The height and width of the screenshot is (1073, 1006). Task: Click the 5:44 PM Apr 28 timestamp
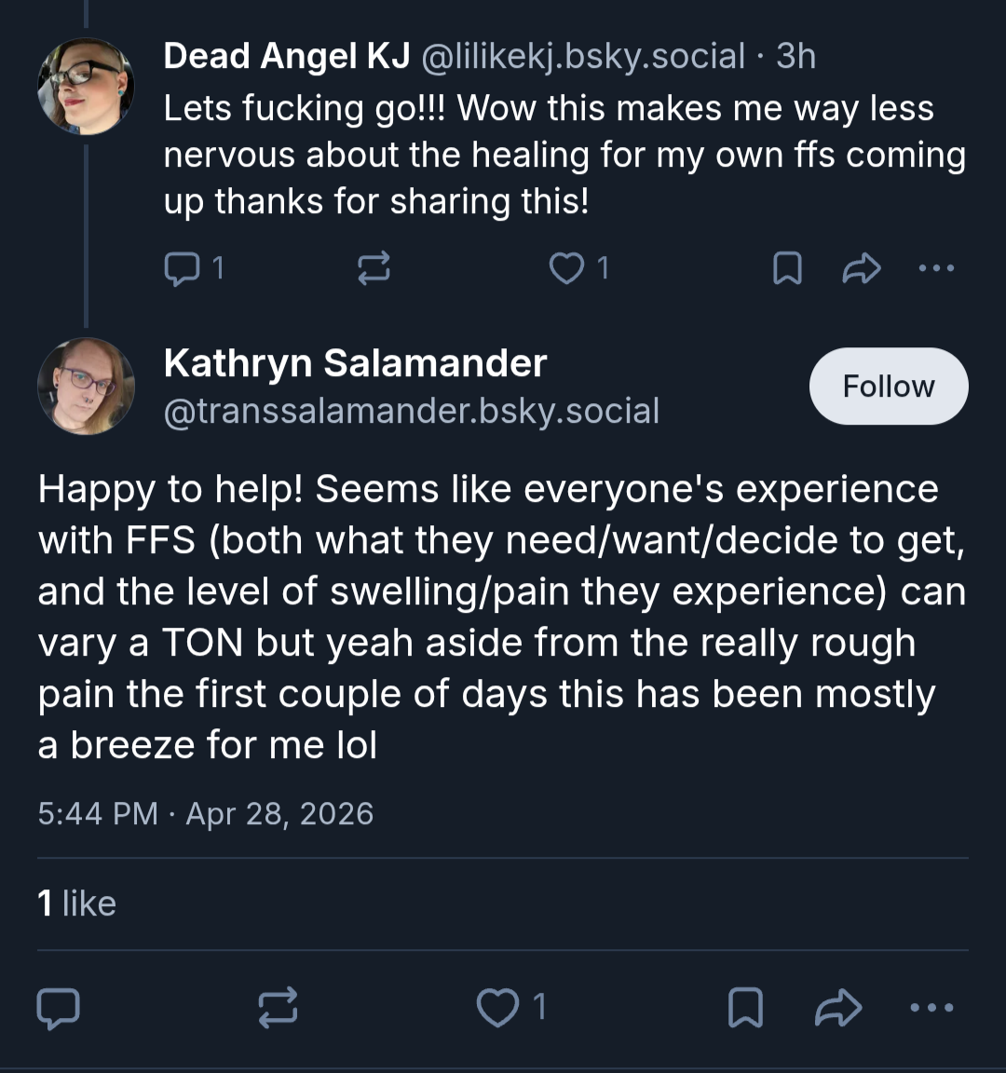point(205,814)
